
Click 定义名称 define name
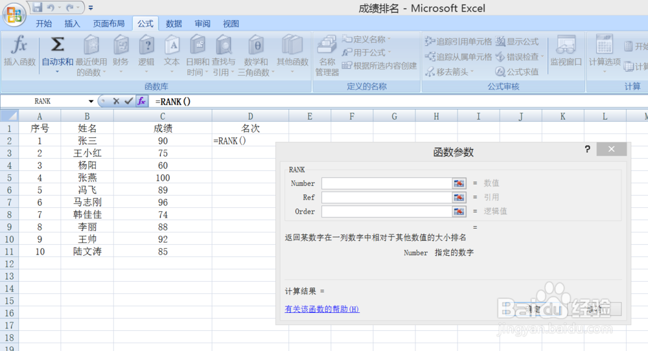(366, 40)
